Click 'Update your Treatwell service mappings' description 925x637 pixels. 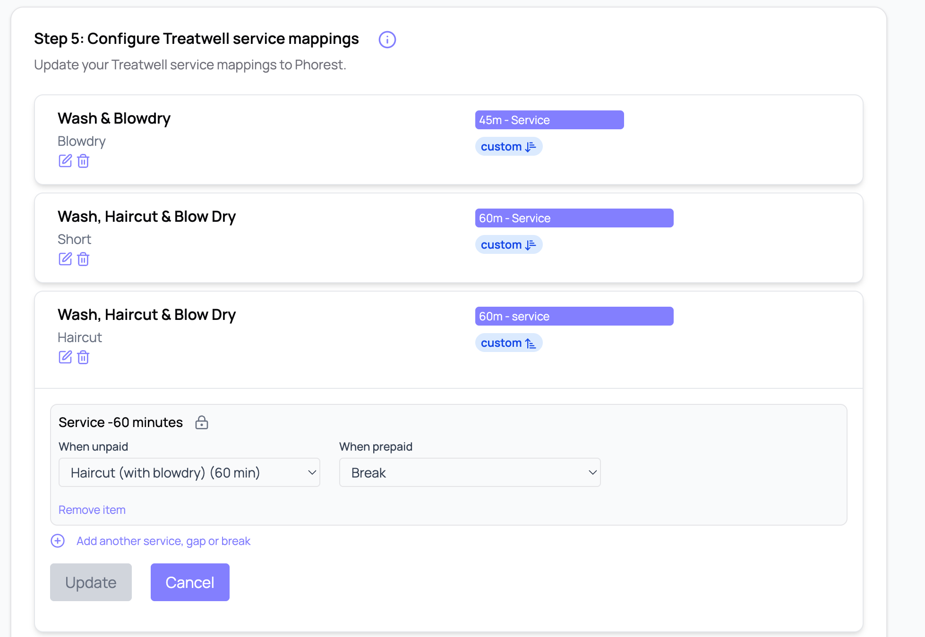[190, 65]
